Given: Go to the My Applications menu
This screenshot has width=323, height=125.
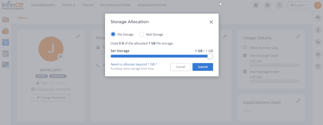Looking at the screenshot, I should point(115,5).
